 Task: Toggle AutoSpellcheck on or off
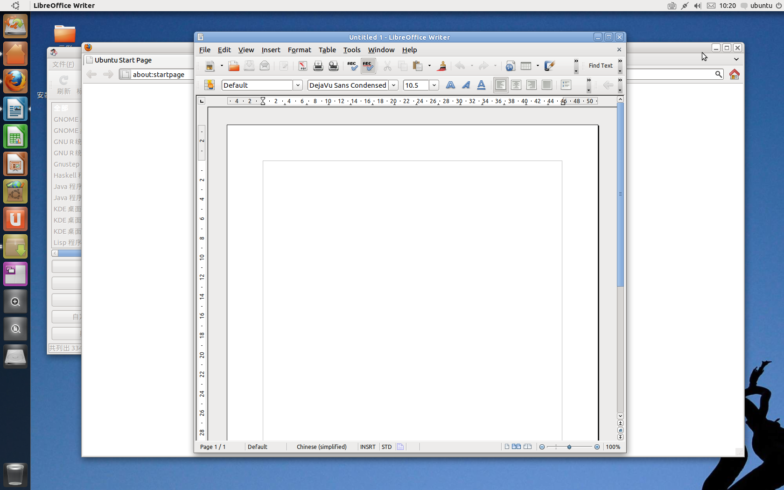368,66
